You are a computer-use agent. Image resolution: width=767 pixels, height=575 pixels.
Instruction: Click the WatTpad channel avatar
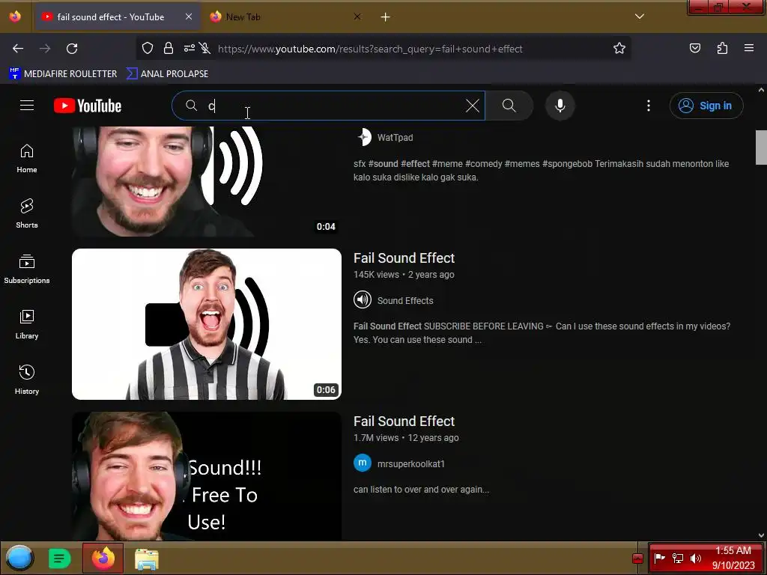coord(363,138)
